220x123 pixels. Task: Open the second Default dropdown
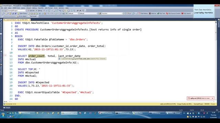click(x=88, y=14)
